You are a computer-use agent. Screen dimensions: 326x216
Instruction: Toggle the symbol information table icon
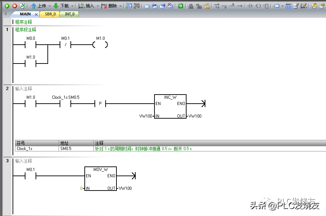coord(288,6)
